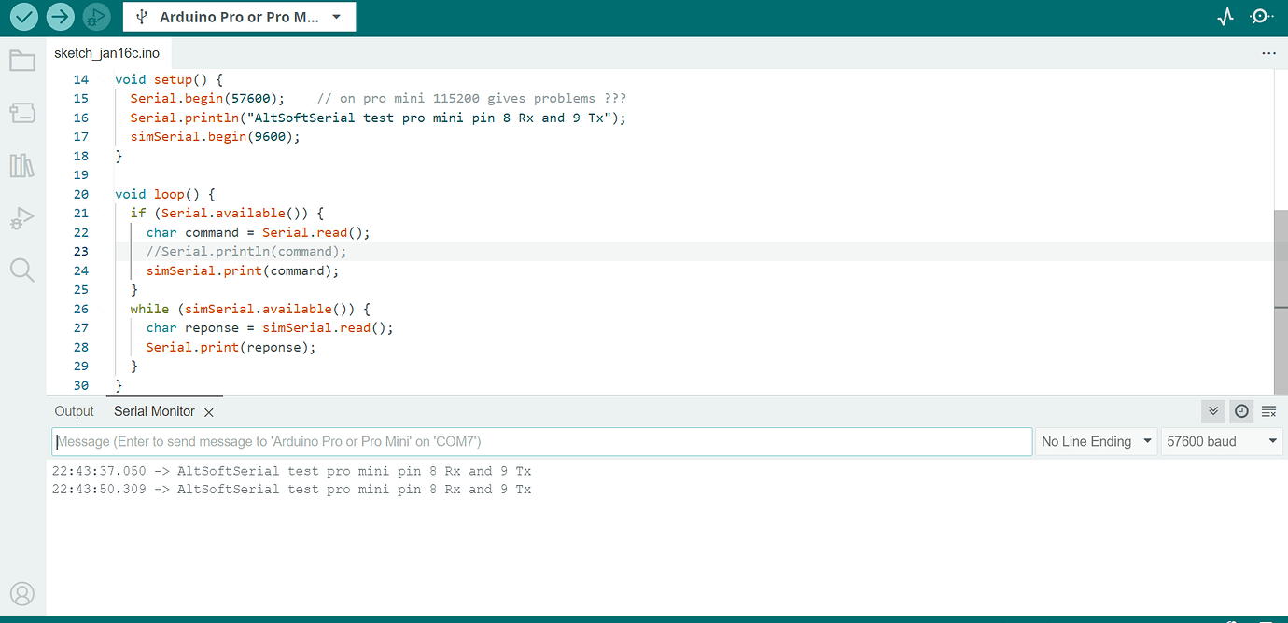Clear the Serial Monitor output icon
This screenshot has height=623, width=1288.
[x=1267, y=410]
